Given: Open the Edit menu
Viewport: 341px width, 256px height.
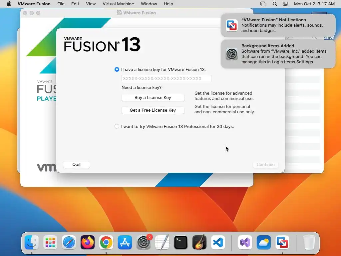Looking at the screenshot, I should point(75,4).
